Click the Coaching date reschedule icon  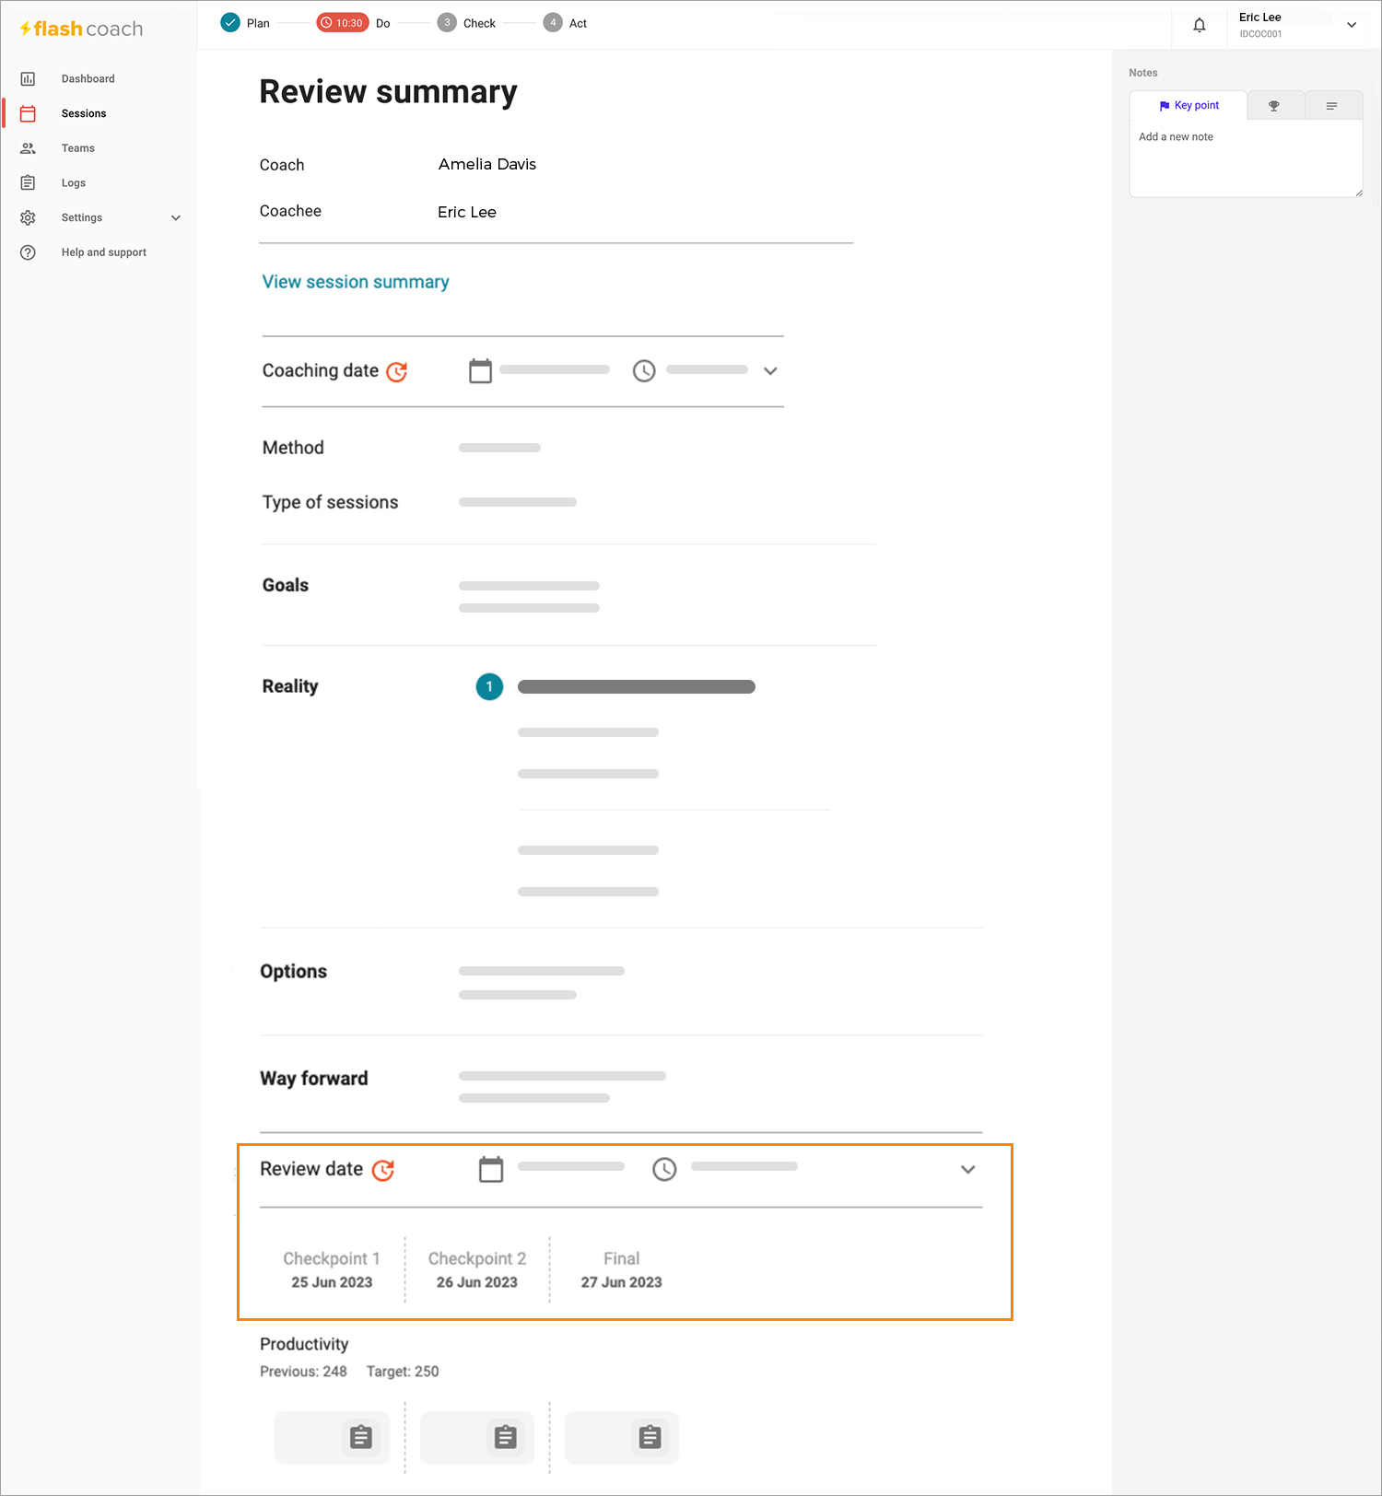pos(397,371)
